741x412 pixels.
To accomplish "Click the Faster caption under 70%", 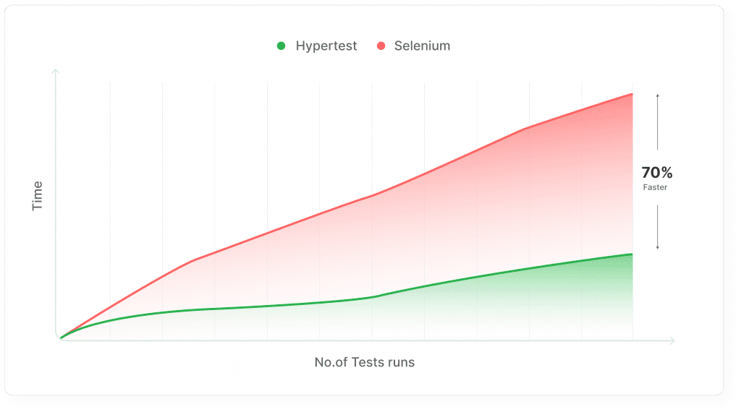I will (x=655, y=187).
